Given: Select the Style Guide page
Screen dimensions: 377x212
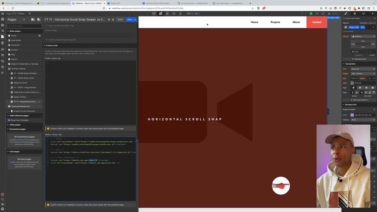Looking at the screenshot, I should click(24, 41).
